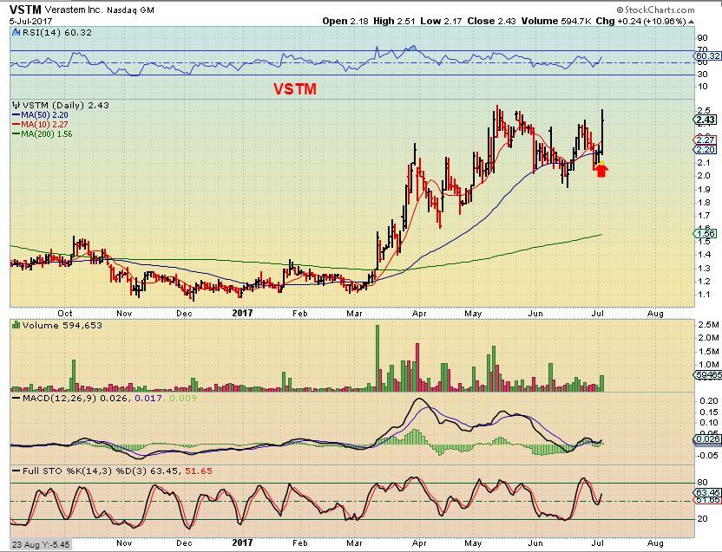Viewport: 722px width, 552px height.
Task: Click 'Jul' on the price panel date axis
Action: 597,313
